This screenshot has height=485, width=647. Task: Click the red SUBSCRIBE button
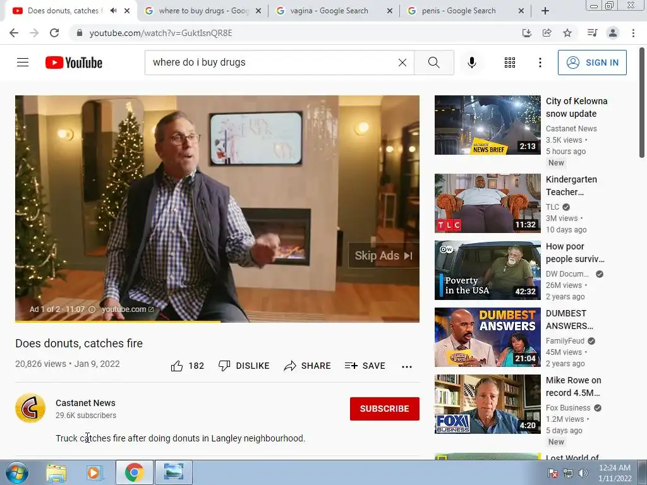tap(385, 409)
